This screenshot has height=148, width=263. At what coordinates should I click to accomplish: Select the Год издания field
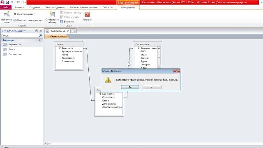point(69,58)
